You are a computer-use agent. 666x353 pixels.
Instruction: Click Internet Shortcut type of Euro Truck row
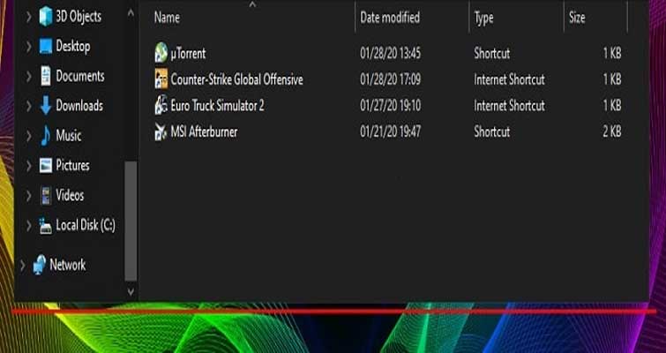point(509,106)
